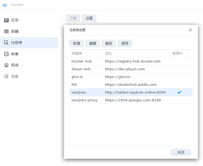Click the 日志 log icon in sidebar

[6, 76]
